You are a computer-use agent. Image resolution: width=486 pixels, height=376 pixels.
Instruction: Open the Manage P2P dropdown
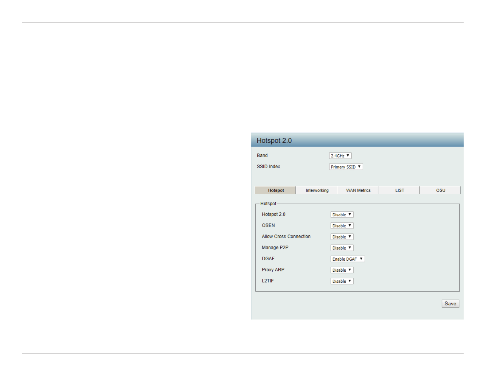click(x=342, y=248)
